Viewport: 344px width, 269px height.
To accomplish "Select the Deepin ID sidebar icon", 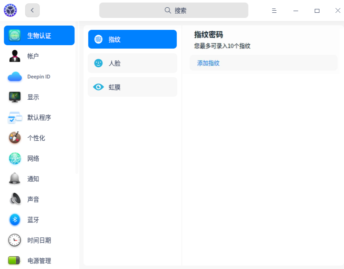I will (38, 76).
